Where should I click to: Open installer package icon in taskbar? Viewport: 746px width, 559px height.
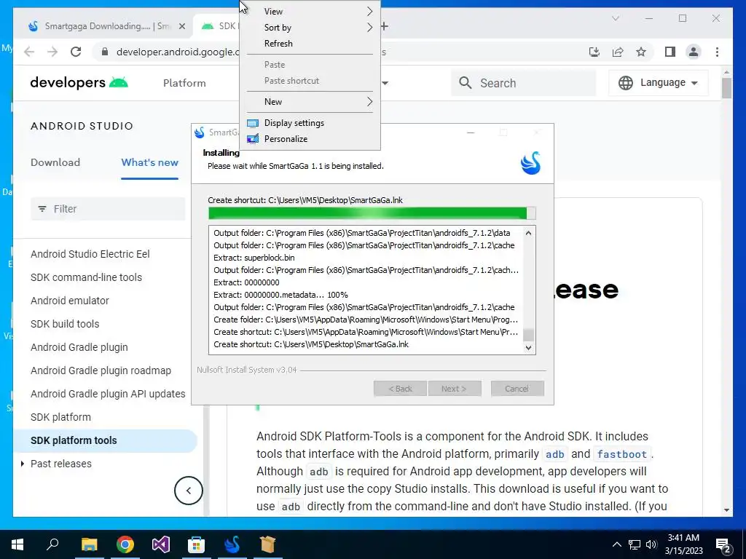click(268, 544)
